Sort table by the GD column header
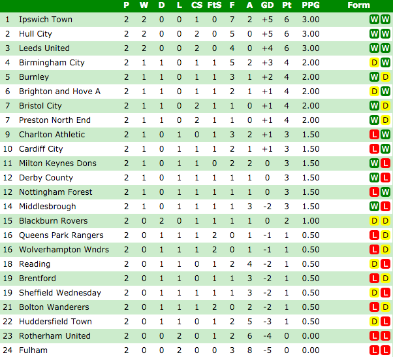The width and height of the screenshot is (393, 357). pos(267,5)
